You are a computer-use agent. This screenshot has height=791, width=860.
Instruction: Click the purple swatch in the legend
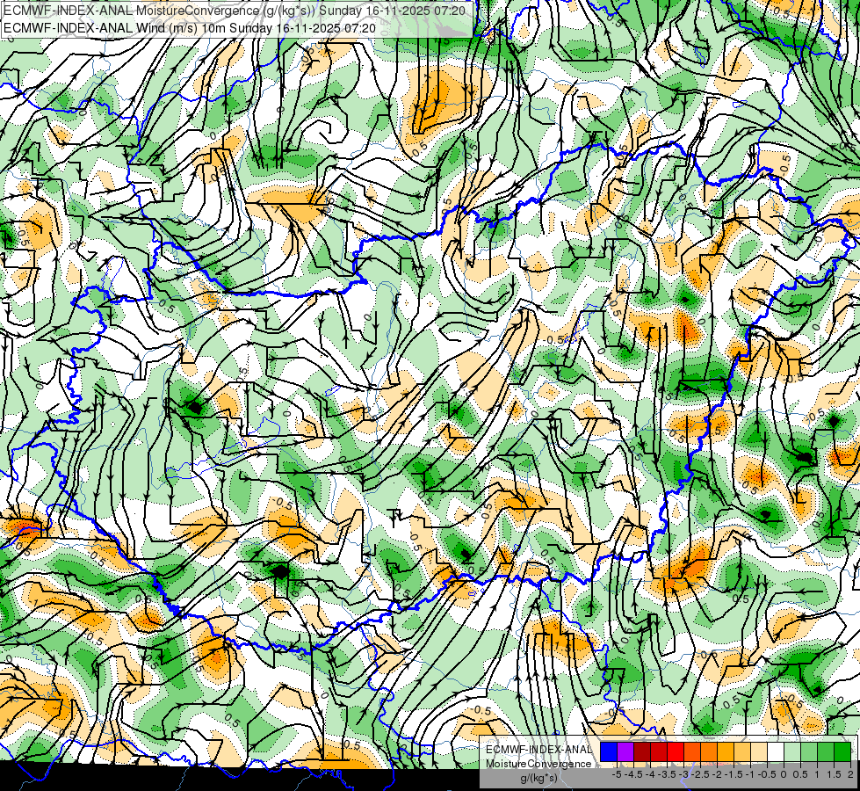625,751
